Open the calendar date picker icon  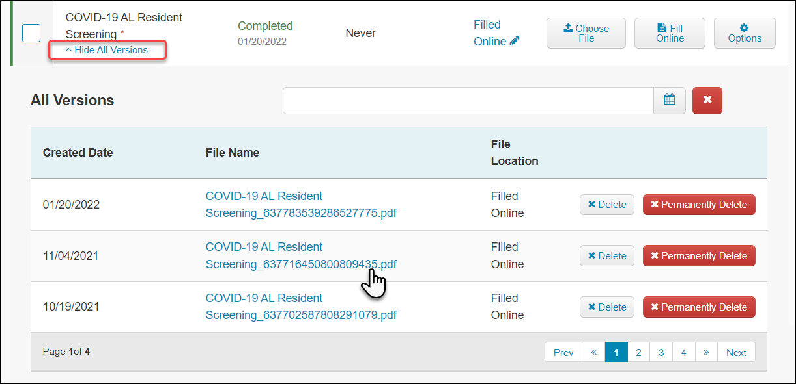[x=670, y=101]
